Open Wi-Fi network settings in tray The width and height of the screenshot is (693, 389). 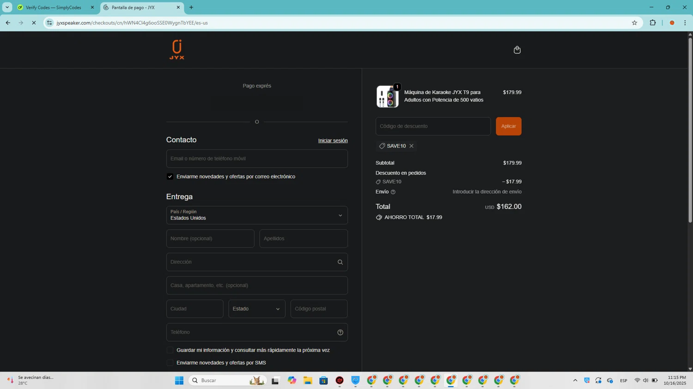pyautogui.click(x=637, y=380)
